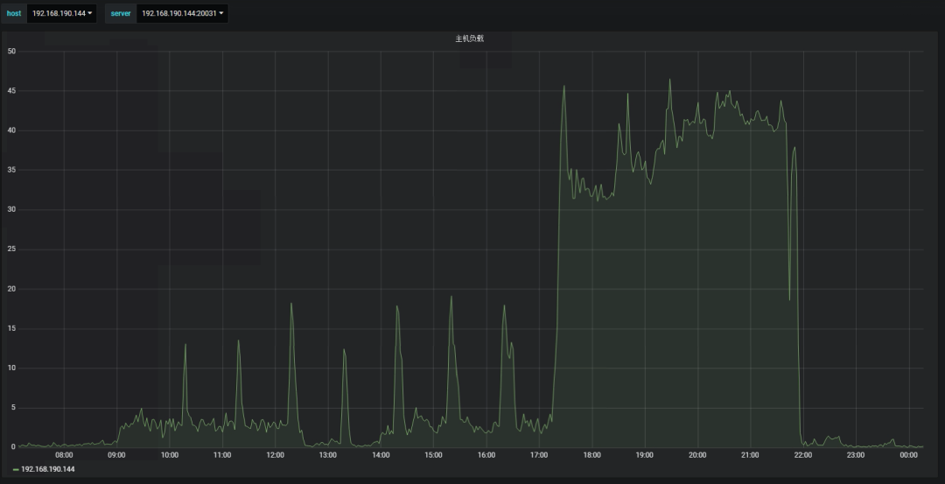Click the server variable label

point(120,13)
